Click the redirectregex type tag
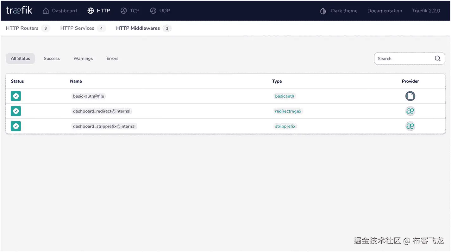 [x=288, y=111]
